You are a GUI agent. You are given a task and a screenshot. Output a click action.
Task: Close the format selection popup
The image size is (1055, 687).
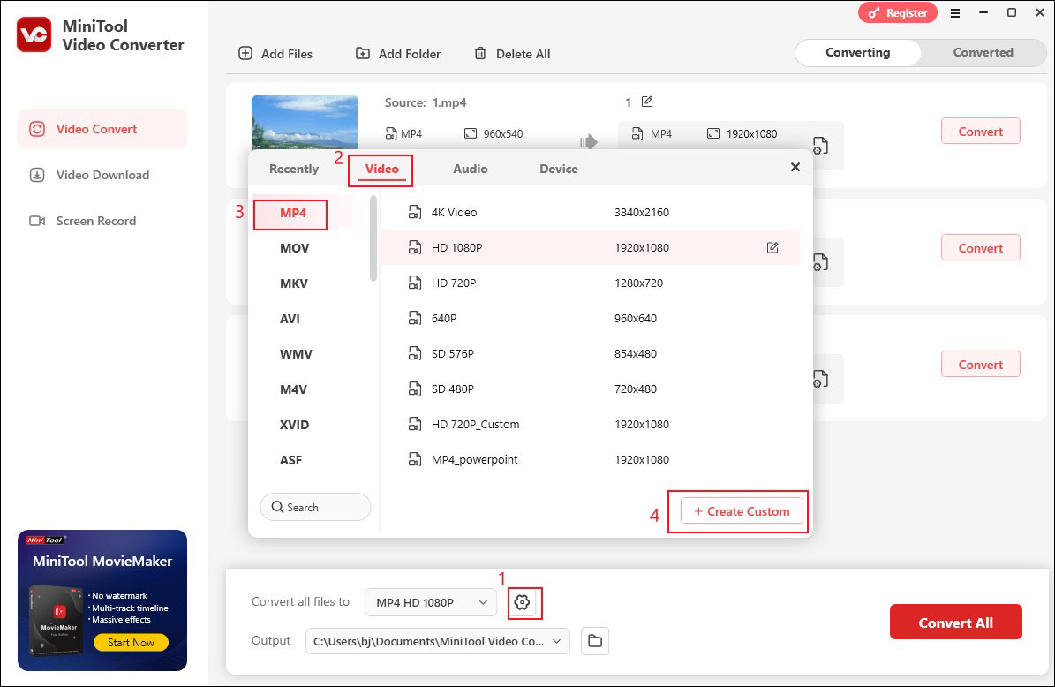tap(795, 167)
